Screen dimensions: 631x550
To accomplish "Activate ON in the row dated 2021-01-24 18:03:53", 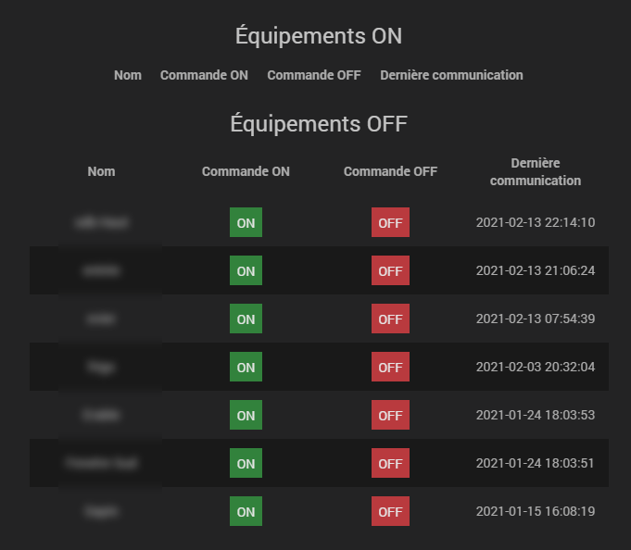I will [x=246, y=416].
